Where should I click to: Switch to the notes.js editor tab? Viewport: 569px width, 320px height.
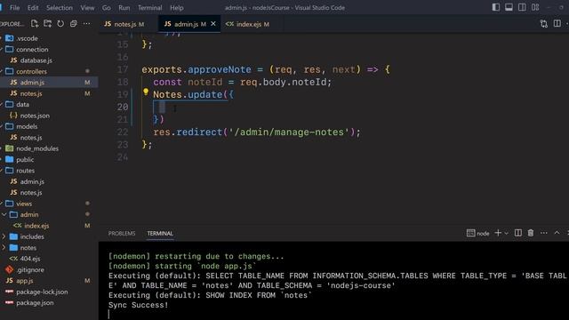[124, 24]
